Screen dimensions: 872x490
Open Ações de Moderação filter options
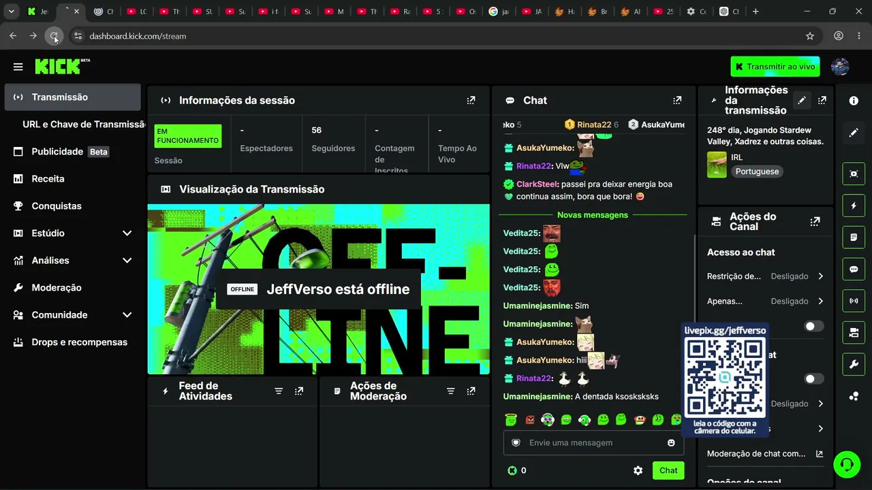click(x=450, y=391)
